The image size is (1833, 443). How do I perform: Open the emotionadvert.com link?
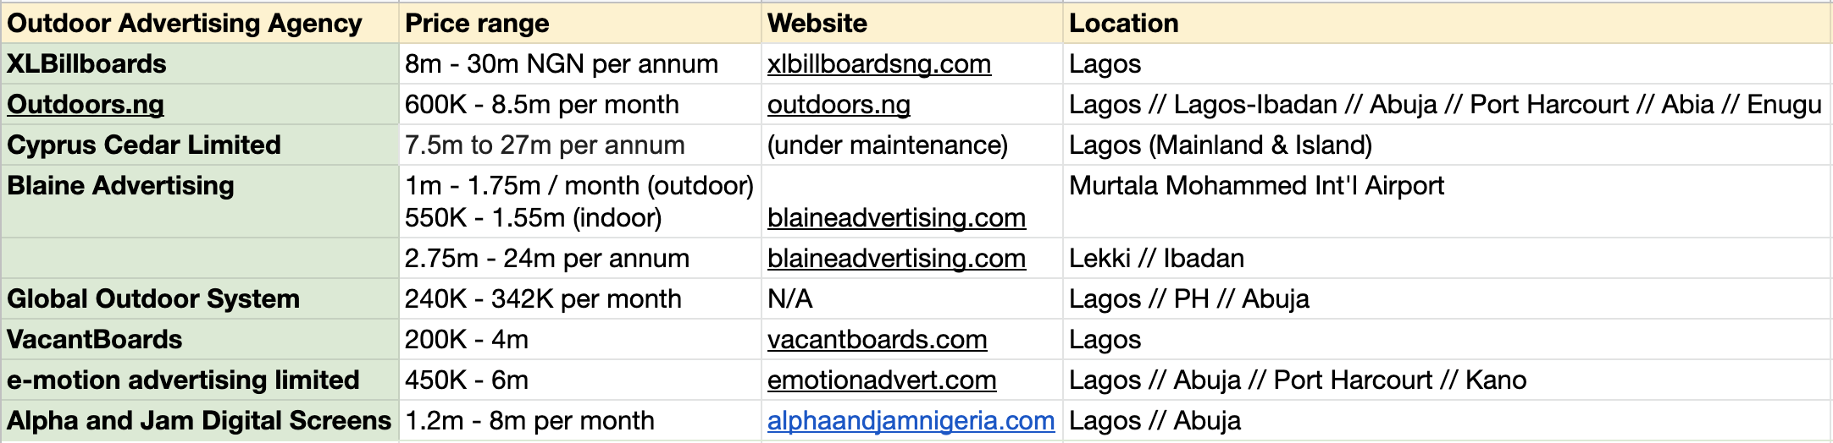(x=882, y=380)
